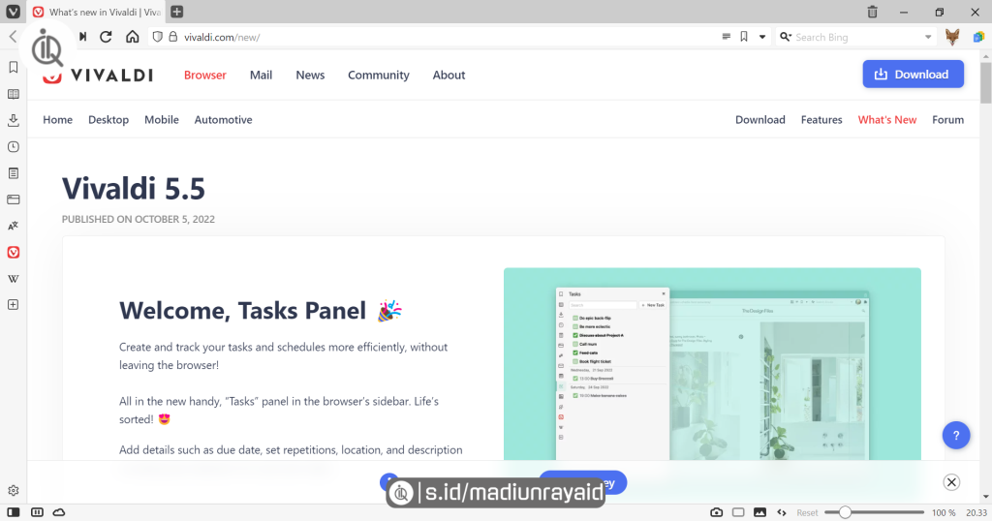Screen dimensions: 992x521
Task: Select the Mail navigation item
Action: pyautogui.click(x=261, y=75)
